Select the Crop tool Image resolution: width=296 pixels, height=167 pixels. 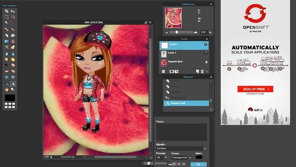(6, 11)
